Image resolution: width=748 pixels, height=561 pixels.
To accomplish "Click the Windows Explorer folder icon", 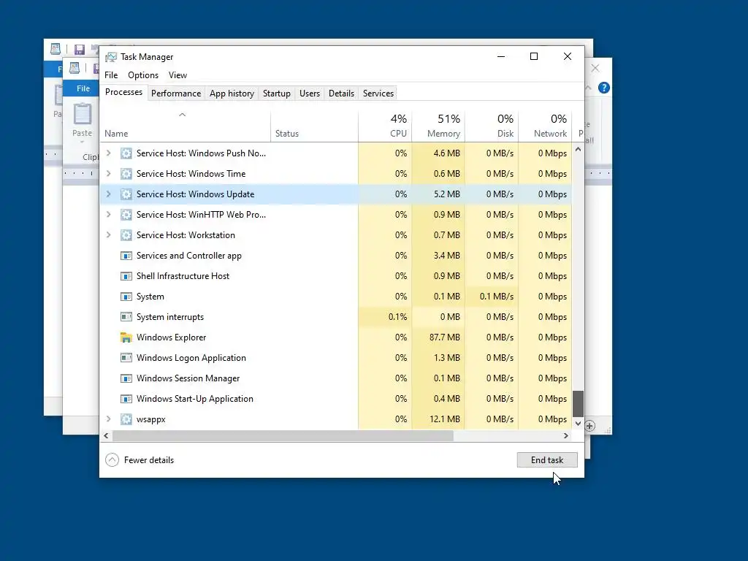I will pos(126,337).
